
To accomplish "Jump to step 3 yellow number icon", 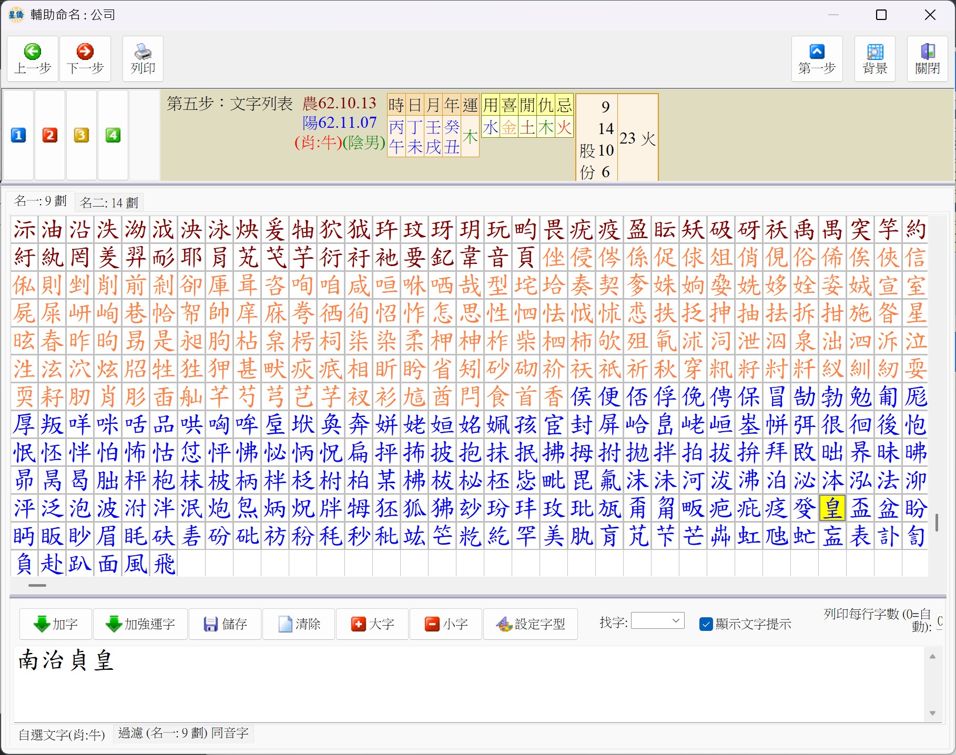I will pos(82,136).
